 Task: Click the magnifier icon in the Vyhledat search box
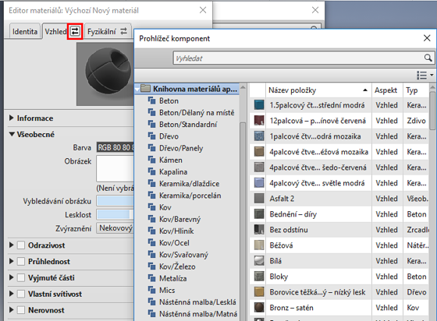click(428, 58)
